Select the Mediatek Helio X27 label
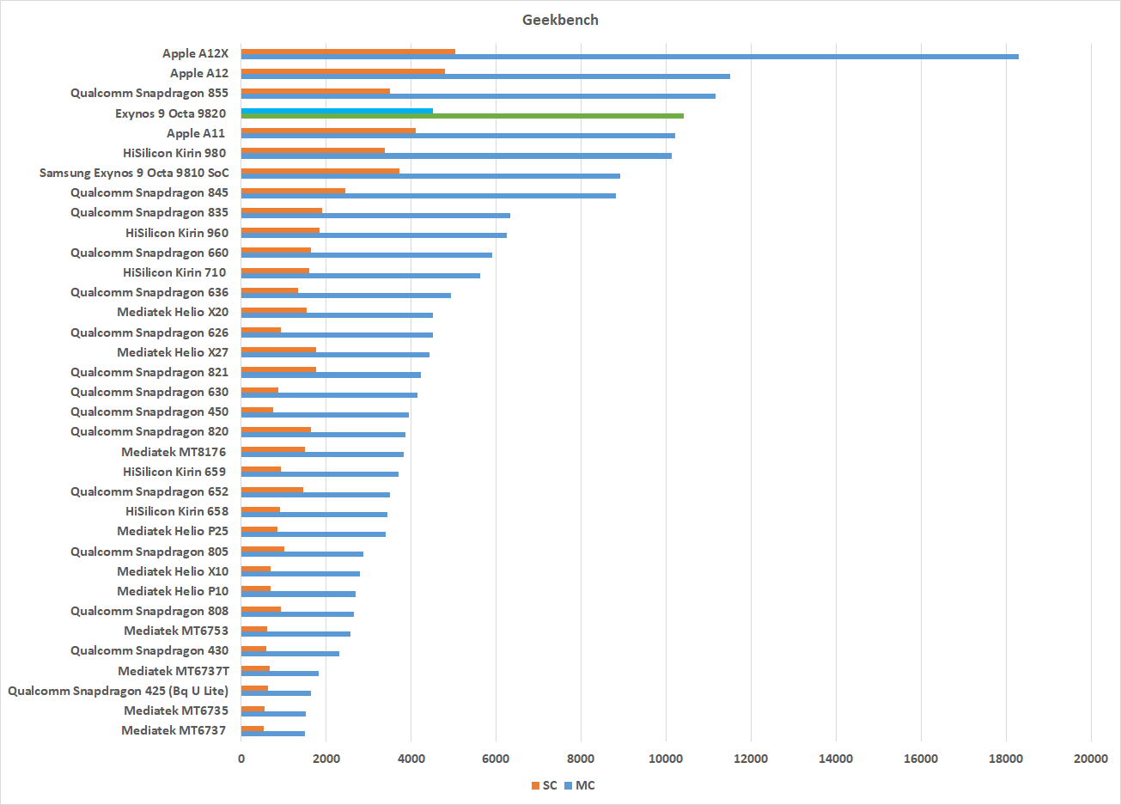Screen dimensions: 1121x805 pos(173,352)
